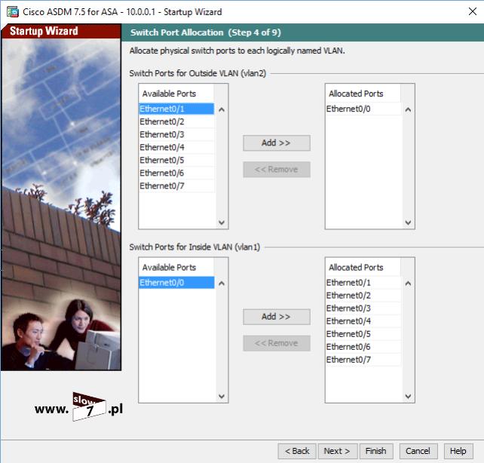This screenshot has width=484, height=463.
Task: Click << Remove for the Inside VLAN
Action: pyautogui.click(x=276, y=343)
